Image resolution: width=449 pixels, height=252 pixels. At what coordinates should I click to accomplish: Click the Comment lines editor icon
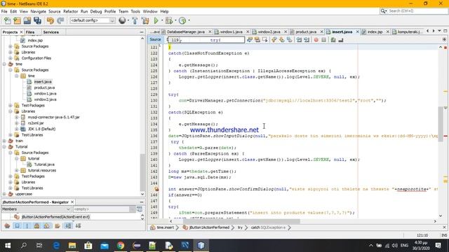[333, 40]
